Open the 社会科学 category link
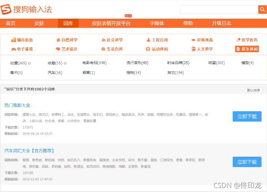This screenshot has height=192, width=267. [x=115, y=40]
